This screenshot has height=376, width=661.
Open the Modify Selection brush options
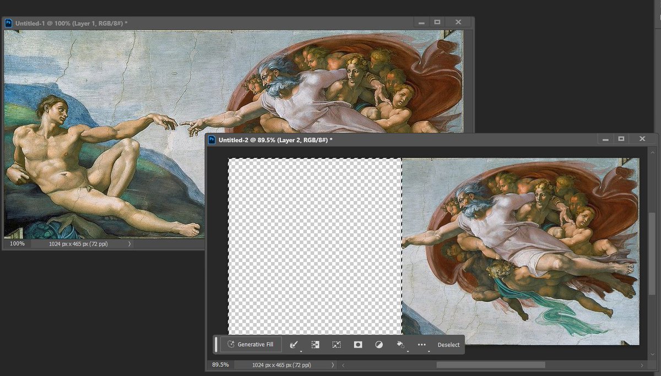[294, 345]
